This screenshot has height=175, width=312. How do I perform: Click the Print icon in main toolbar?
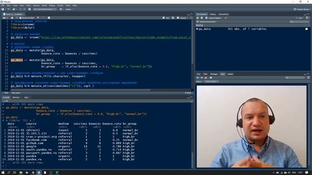click(30, 9)
